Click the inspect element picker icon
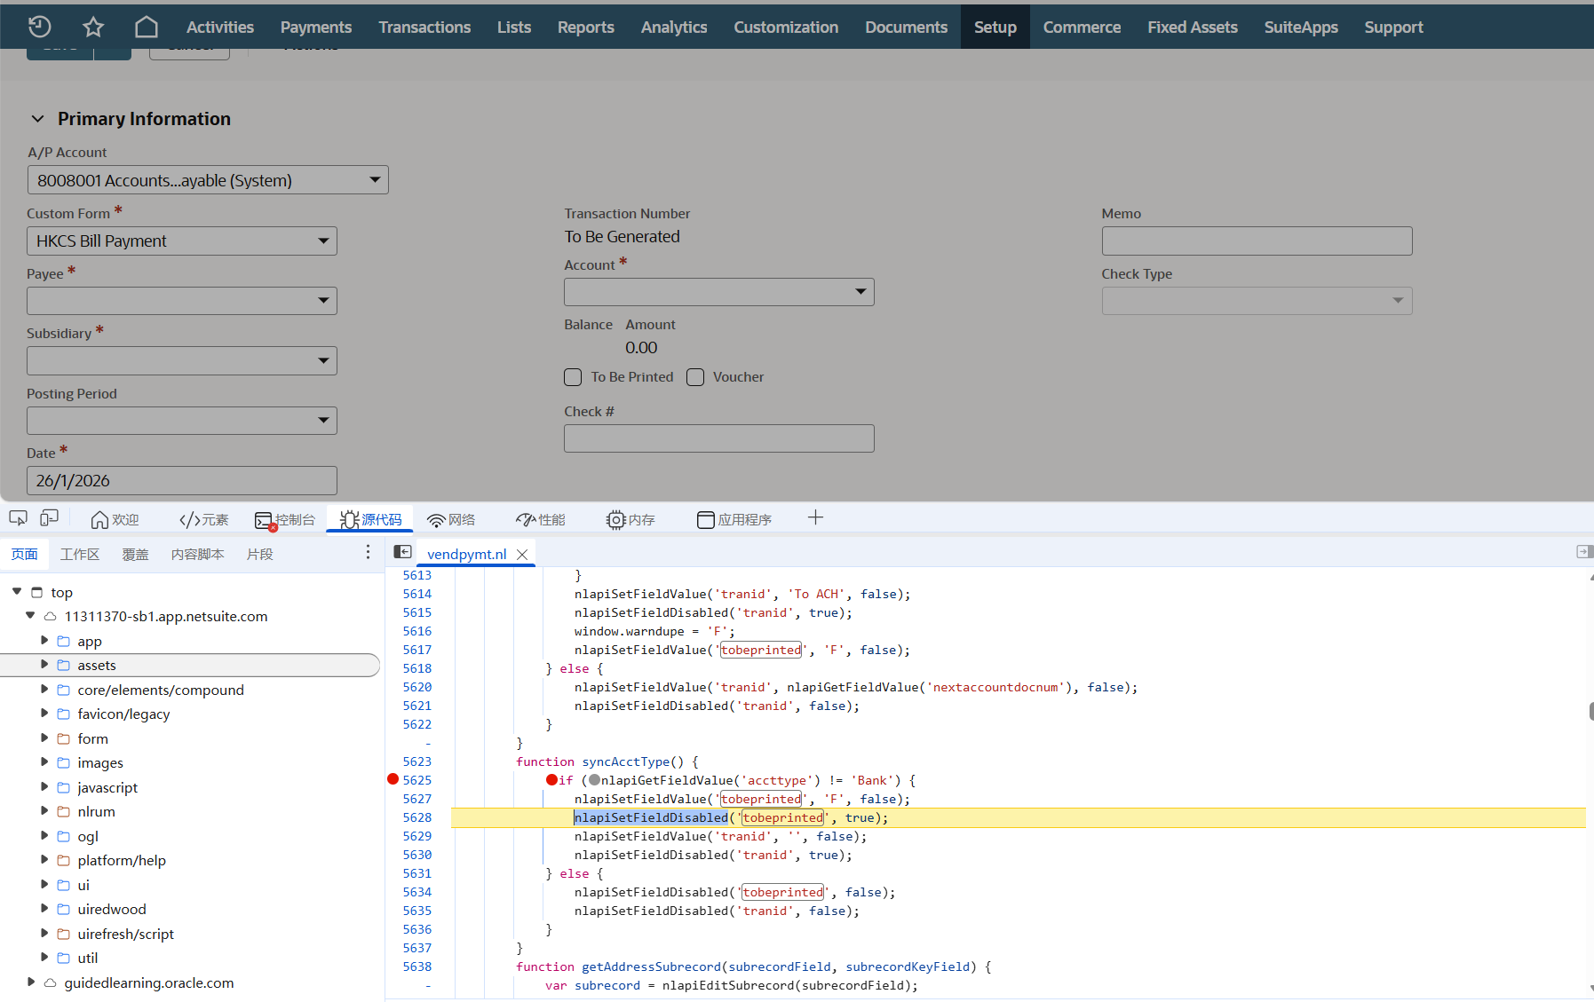 click(18, 517)
